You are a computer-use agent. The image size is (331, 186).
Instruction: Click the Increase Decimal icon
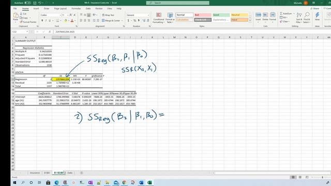pyautogui.click(x=144, y=21)
